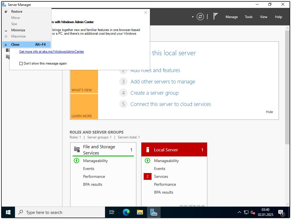Viewport: 291px width, 219px height.
Task: Click Create a server group
Action: [x=154, y=93]
